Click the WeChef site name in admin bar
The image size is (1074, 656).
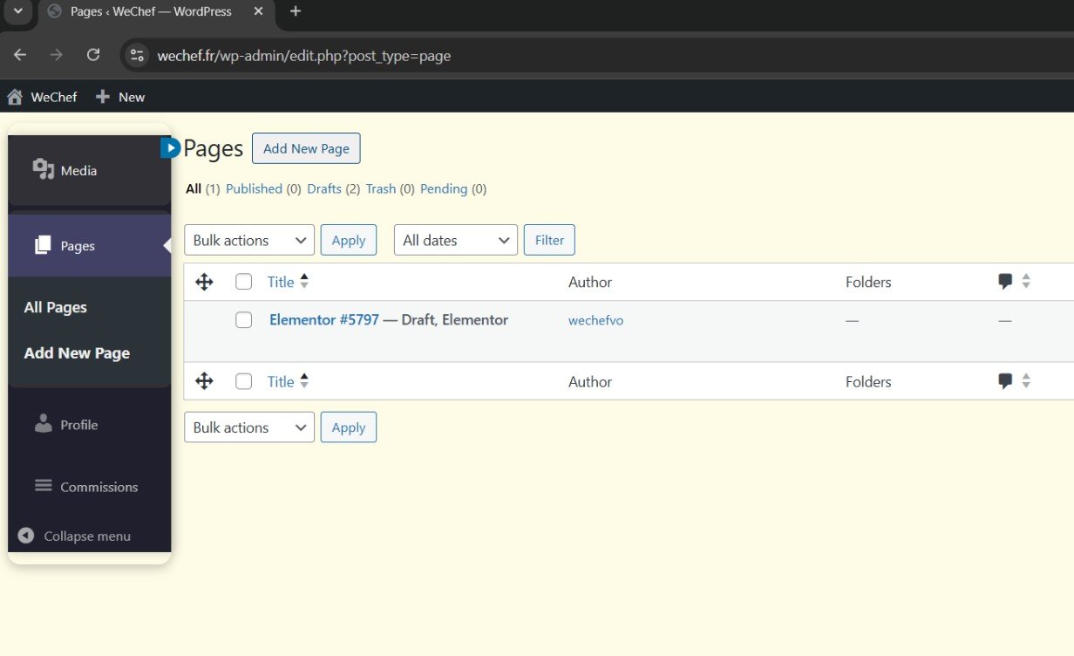54,97
